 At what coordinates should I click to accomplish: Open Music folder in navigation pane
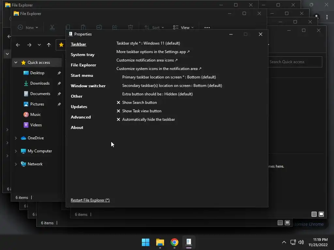click(35, 115)
